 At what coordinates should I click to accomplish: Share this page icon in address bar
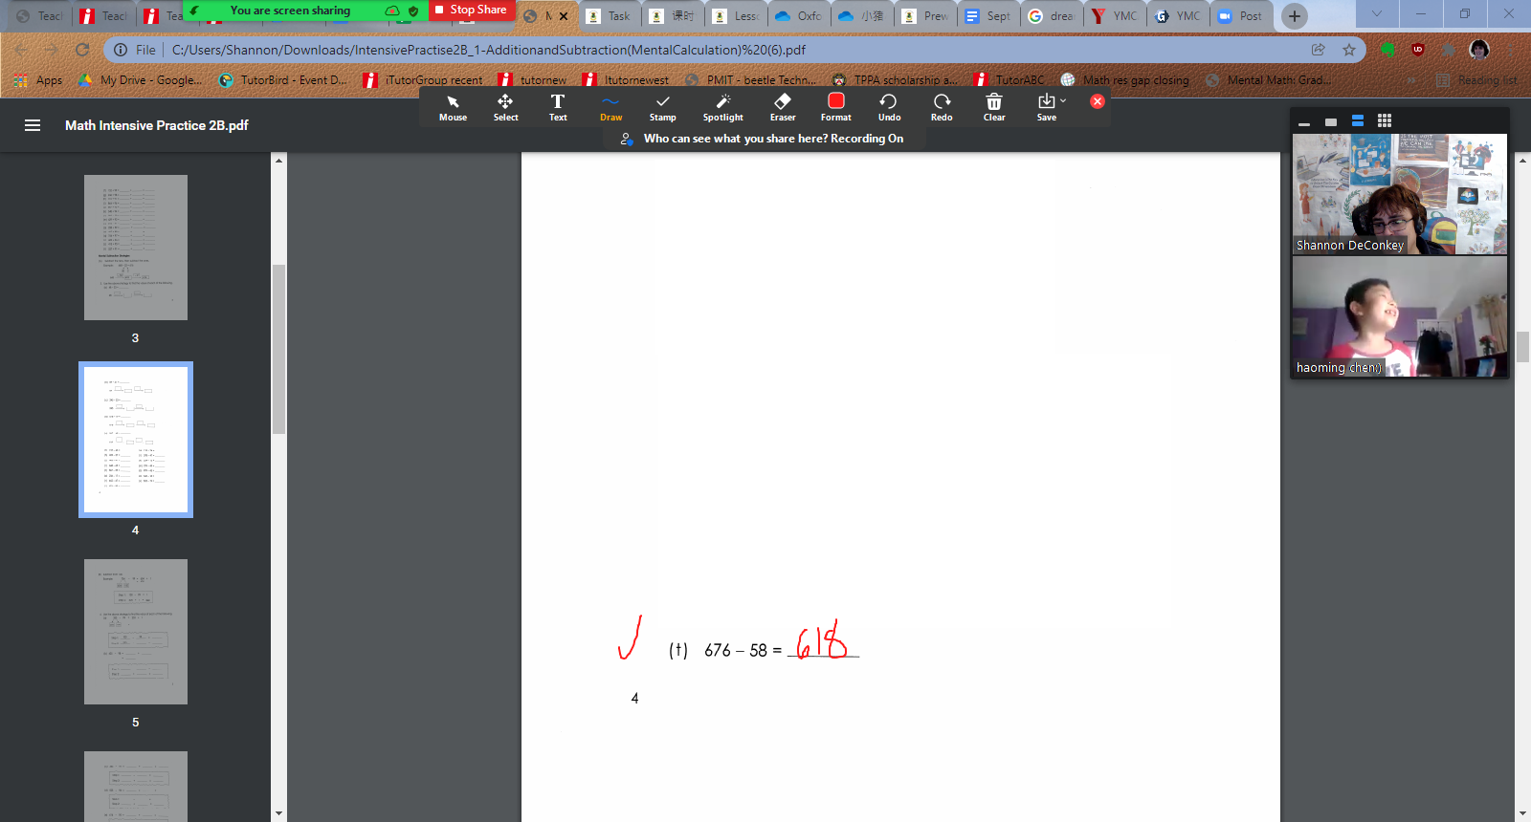(1319, 50)
